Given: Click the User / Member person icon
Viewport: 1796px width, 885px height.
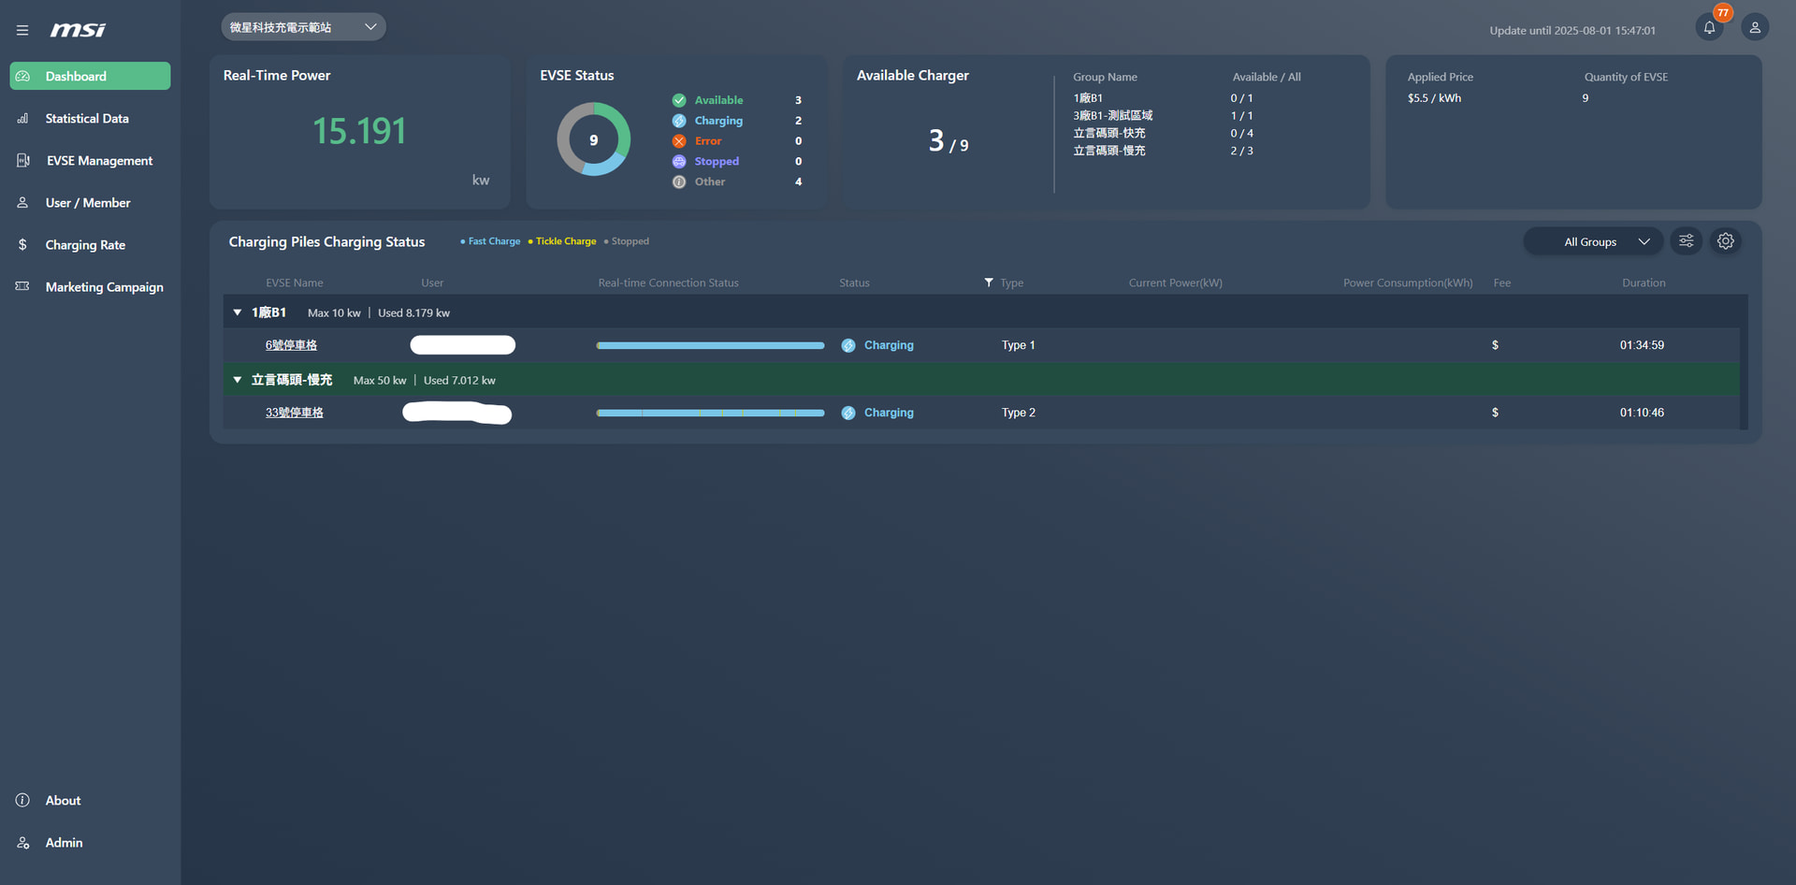Looking at the screenshot, I should [23, 202].
